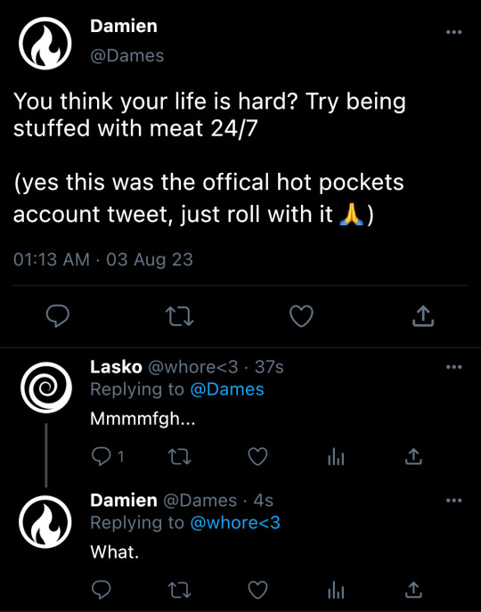
Task: Open the reply thread under Lasko's Mmmmfgh tweet
Action: point(108,456)
